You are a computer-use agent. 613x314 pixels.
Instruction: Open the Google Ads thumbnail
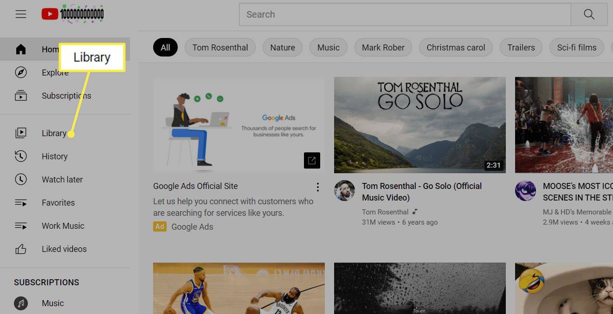tap(239, 125)
